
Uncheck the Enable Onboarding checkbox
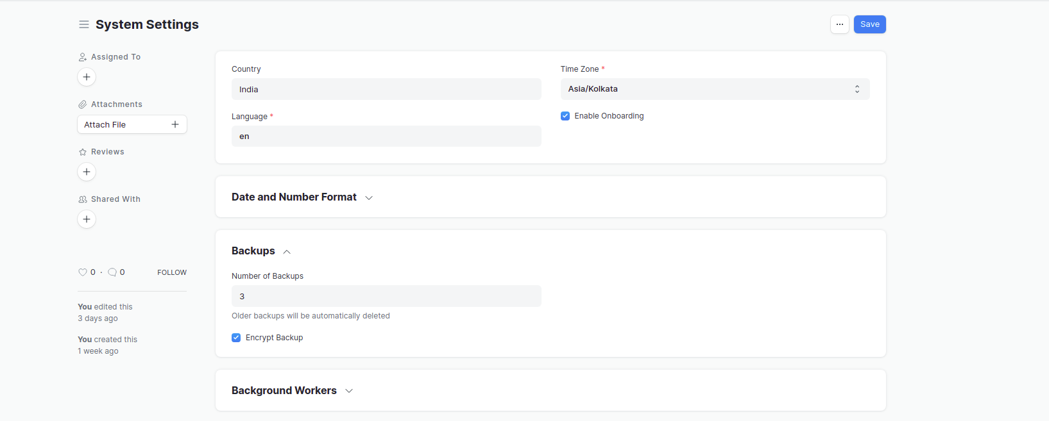pyautogui.click(x=565, y=116)
